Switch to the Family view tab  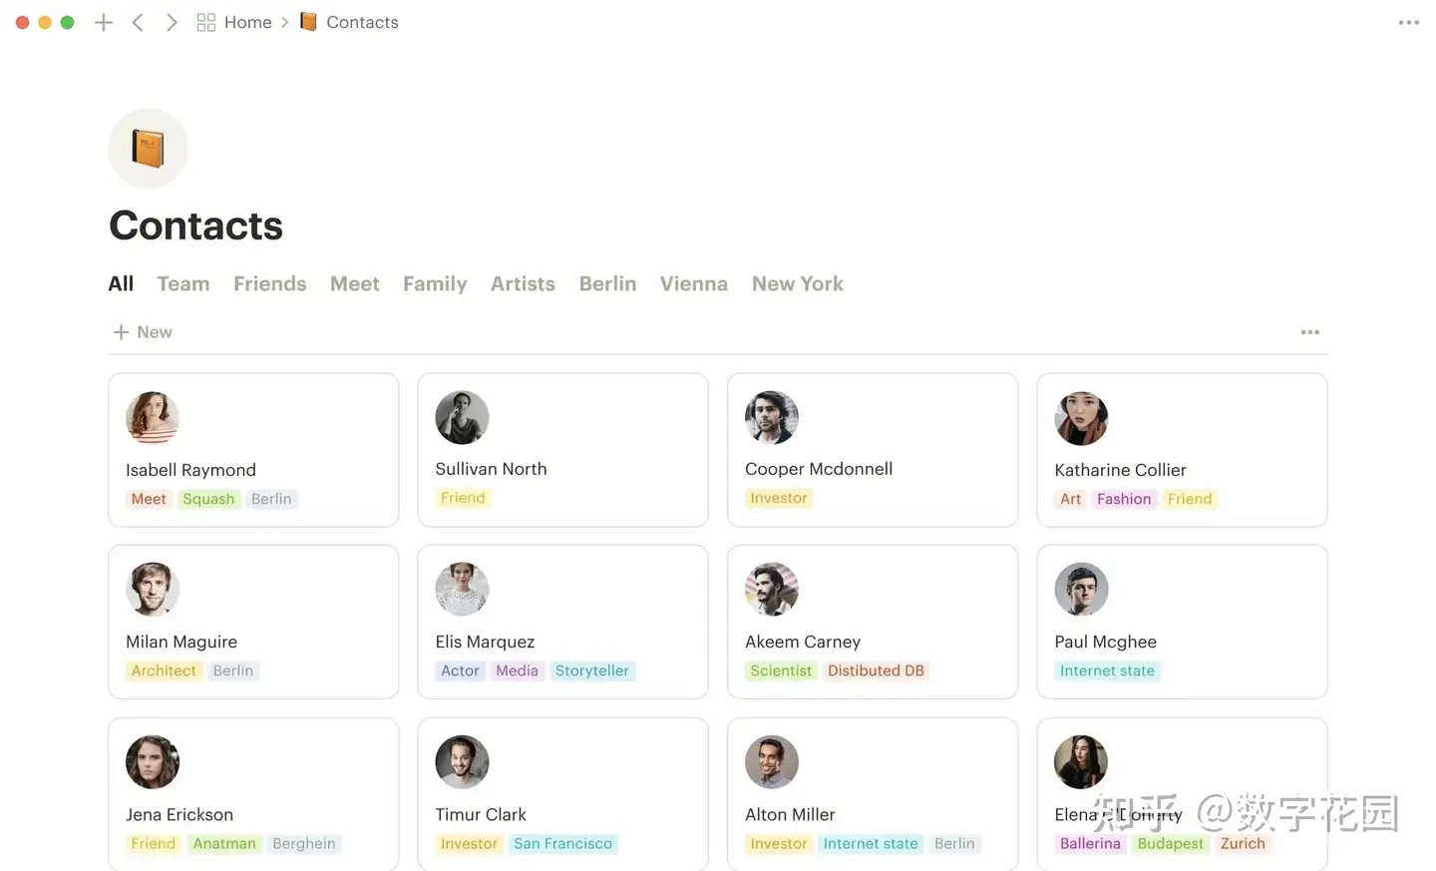435,283
